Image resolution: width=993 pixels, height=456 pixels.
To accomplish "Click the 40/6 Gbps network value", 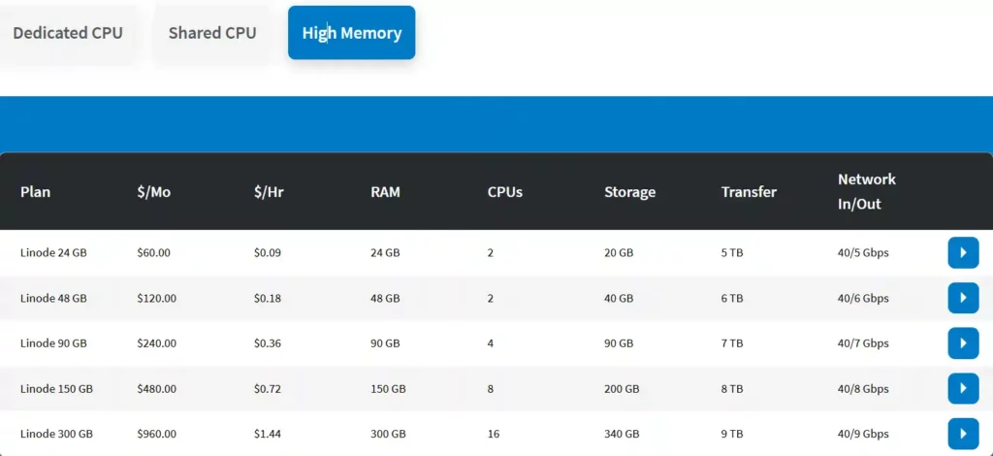I will tap(863, 298).
